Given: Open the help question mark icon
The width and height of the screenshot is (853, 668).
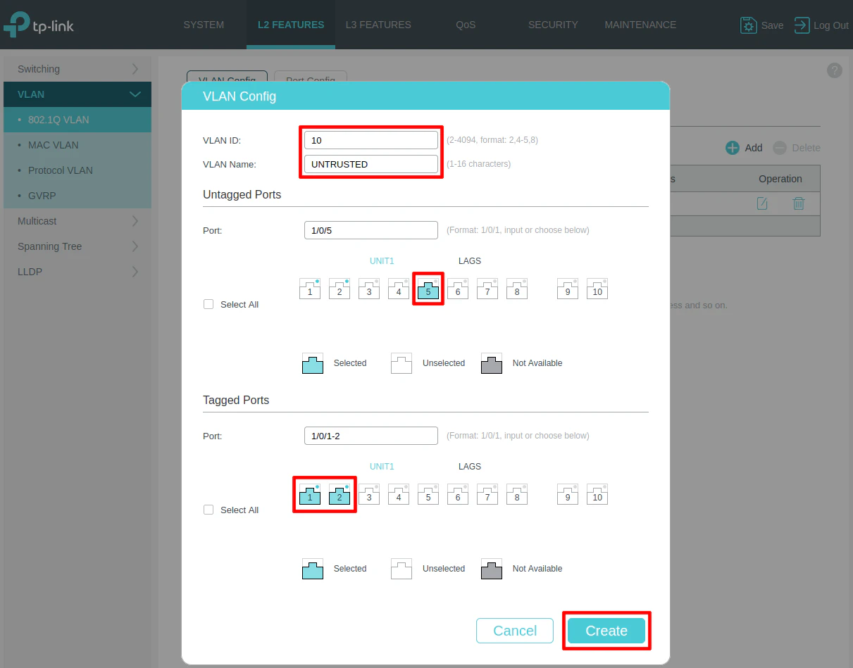Looking at the screenshot, I should pyautogui.click(x=834, y=70).
